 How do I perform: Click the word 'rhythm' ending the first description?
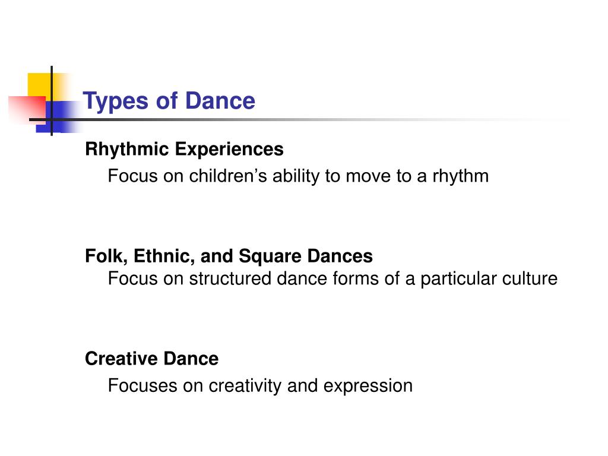click(x=461, y=176)
